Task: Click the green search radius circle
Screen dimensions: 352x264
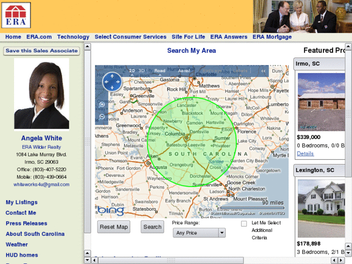Action: [x=192, y=142]
